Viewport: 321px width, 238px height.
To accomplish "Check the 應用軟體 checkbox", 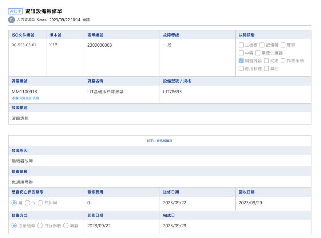I will pos(241,68).
